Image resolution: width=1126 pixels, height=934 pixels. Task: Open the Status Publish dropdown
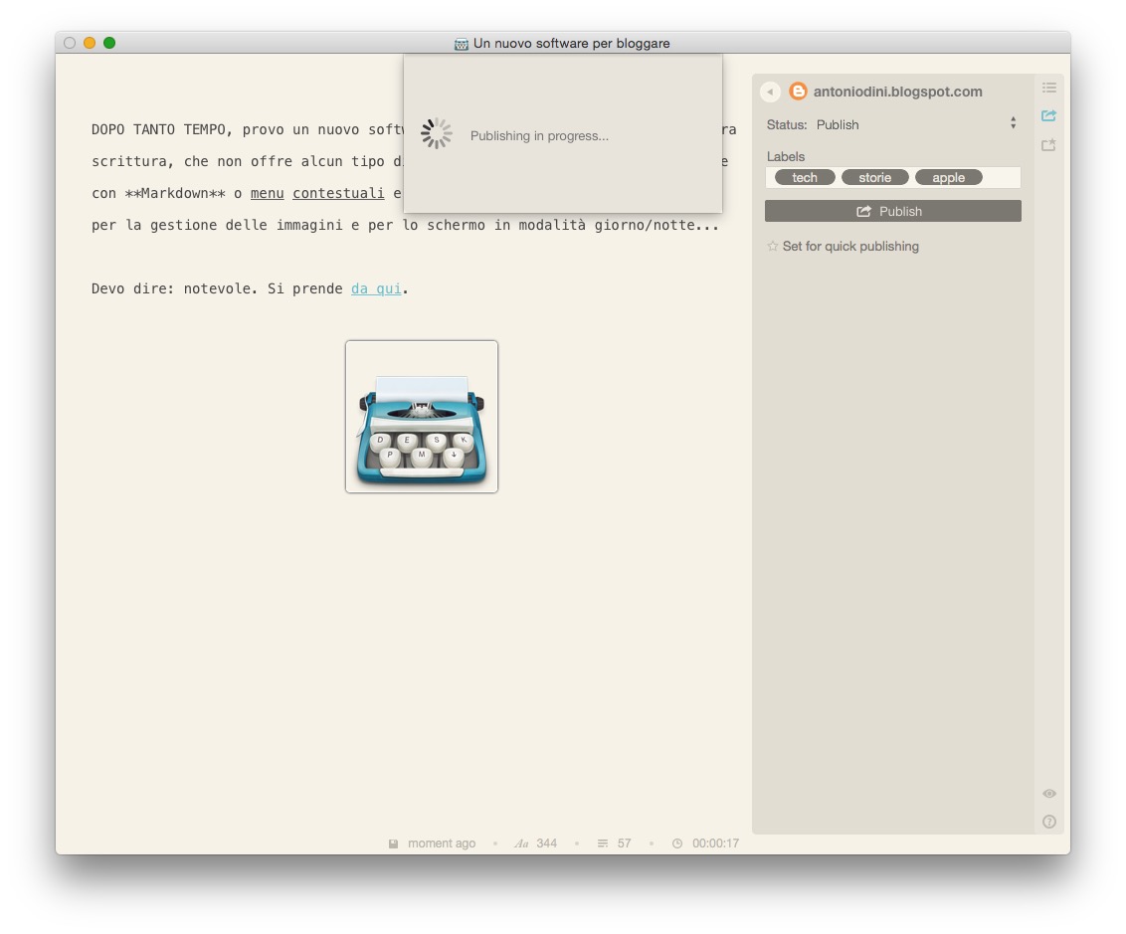(x=892, y=124)
